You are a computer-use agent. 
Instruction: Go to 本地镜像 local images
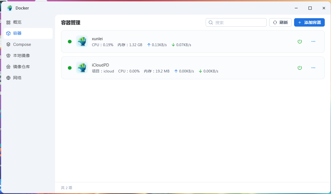(x=28, y=56)
